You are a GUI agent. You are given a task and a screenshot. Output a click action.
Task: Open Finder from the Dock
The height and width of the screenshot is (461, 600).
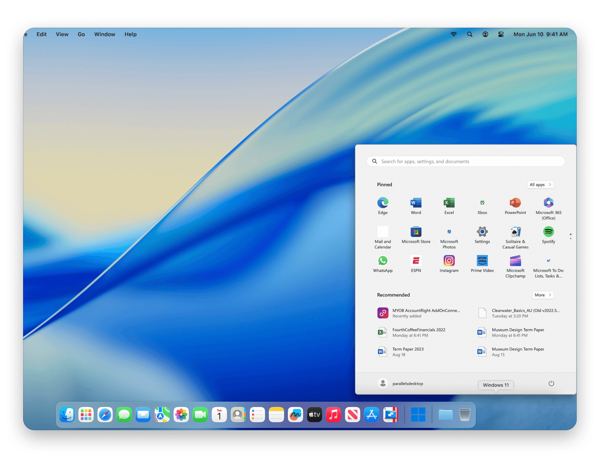pos(67,415)
